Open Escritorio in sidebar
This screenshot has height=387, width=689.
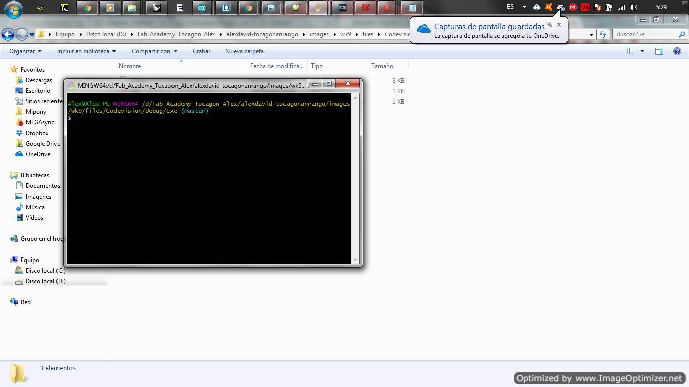pos(38,91)
